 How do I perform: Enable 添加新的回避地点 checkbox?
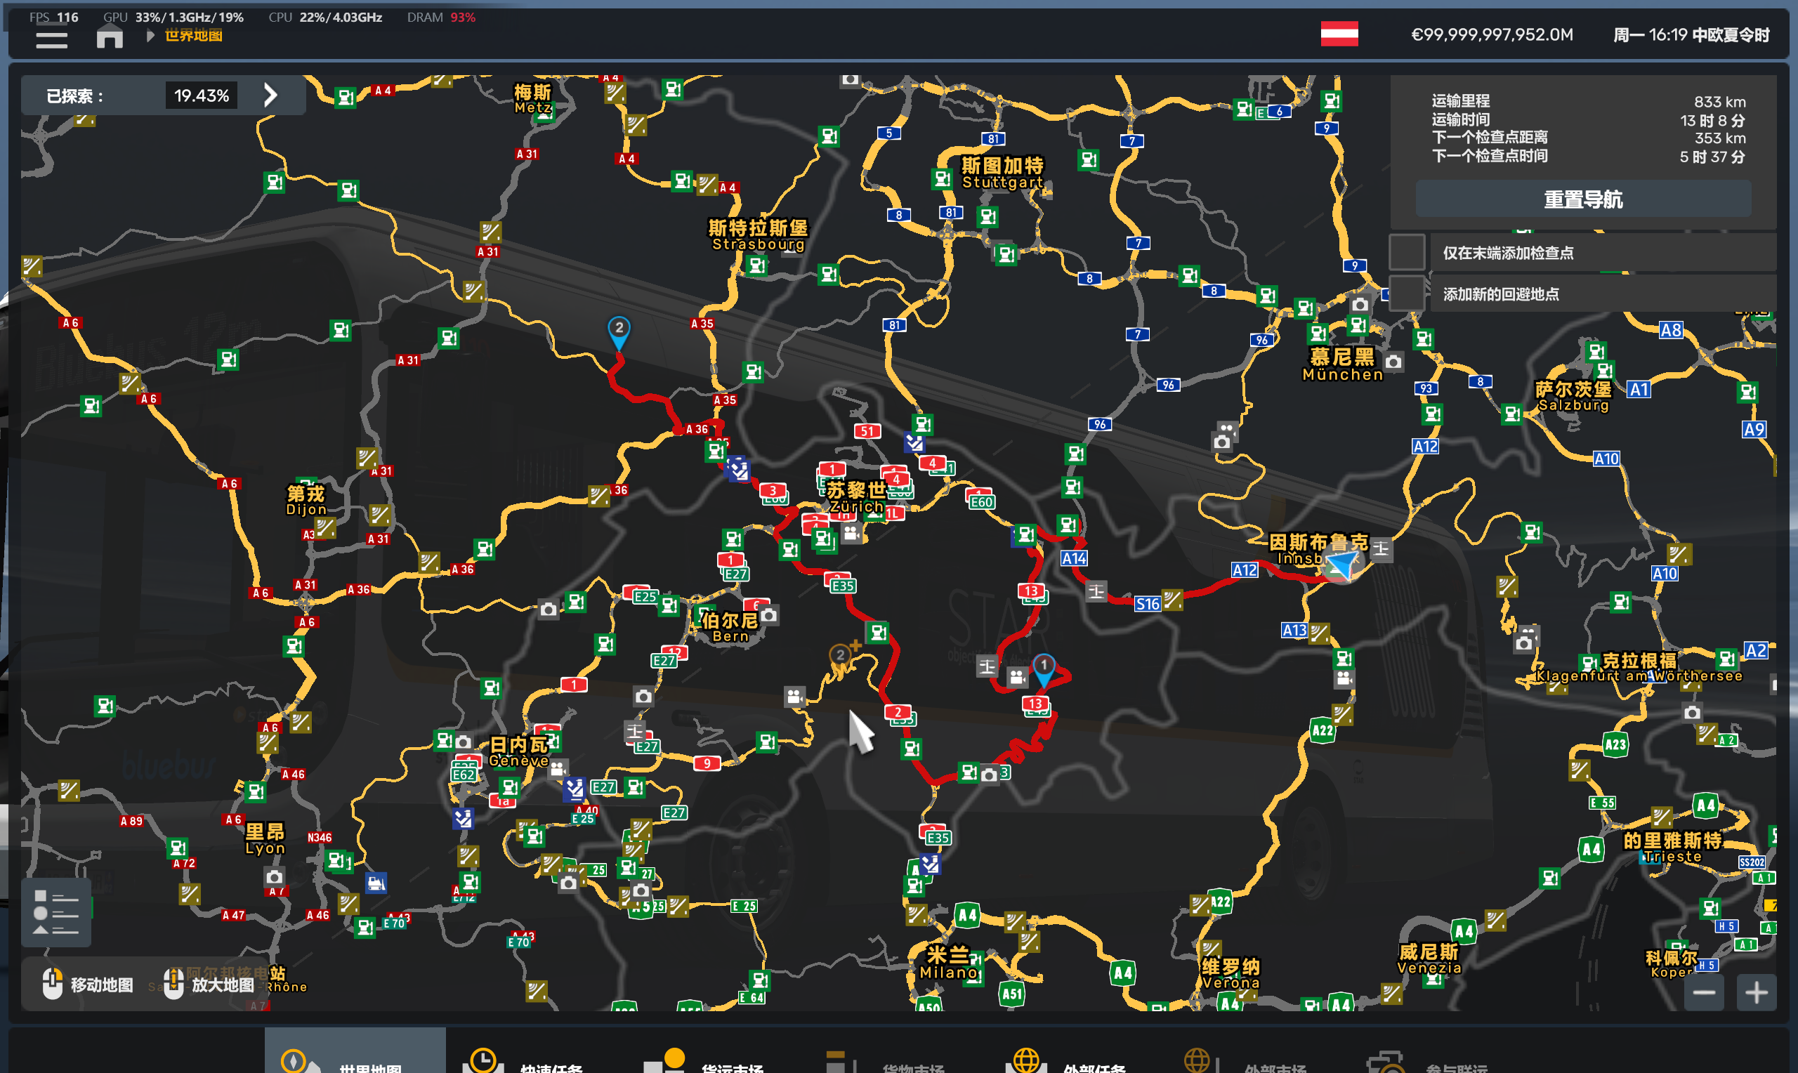1405,293
